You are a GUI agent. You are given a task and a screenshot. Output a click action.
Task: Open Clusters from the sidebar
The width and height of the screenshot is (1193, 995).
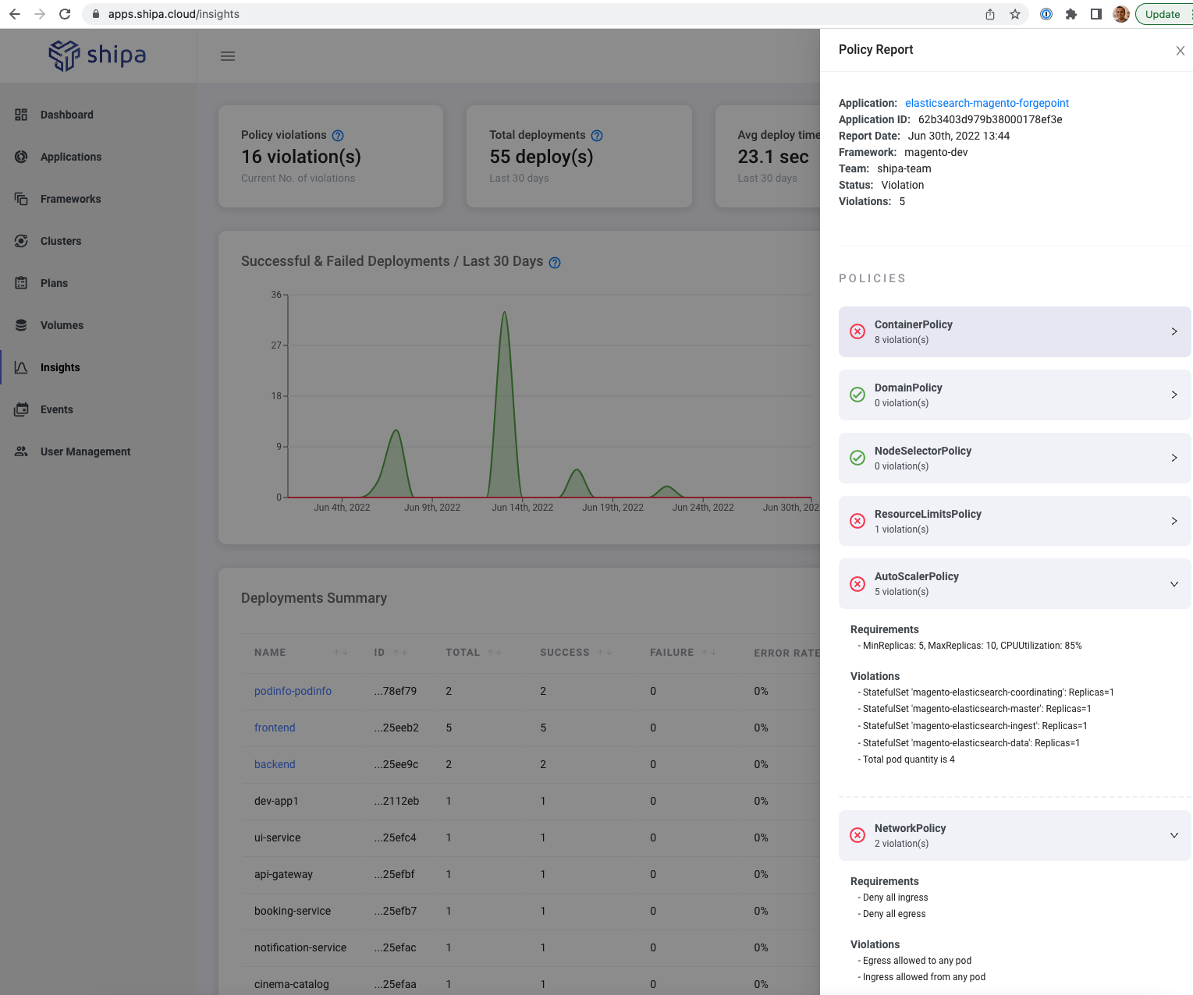(x=61, y=241)
